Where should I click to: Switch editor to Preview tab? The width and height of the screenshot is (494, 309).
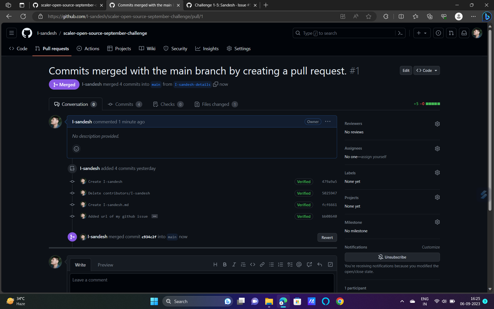pyautogui.click(x=105, y=265)
